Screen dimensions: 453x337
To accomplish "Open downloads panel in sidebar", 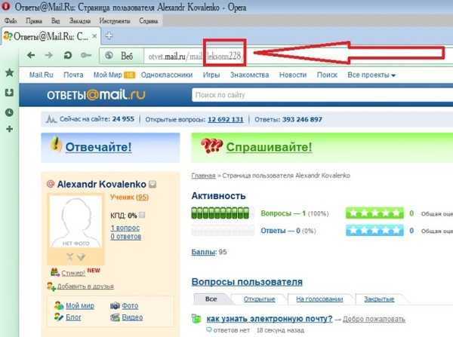I will pyautogui.click(x=10, y=93).
